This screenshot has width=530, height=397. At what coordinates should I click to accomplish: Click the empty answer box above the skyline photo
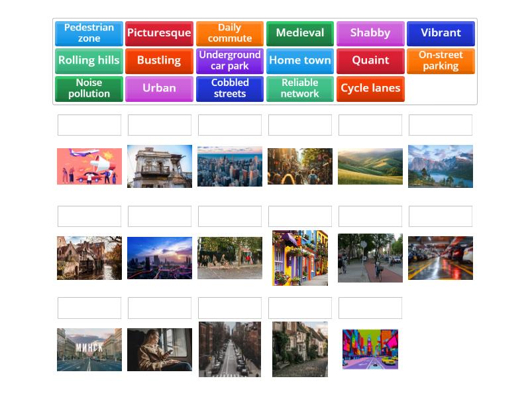tap(230, 124)
